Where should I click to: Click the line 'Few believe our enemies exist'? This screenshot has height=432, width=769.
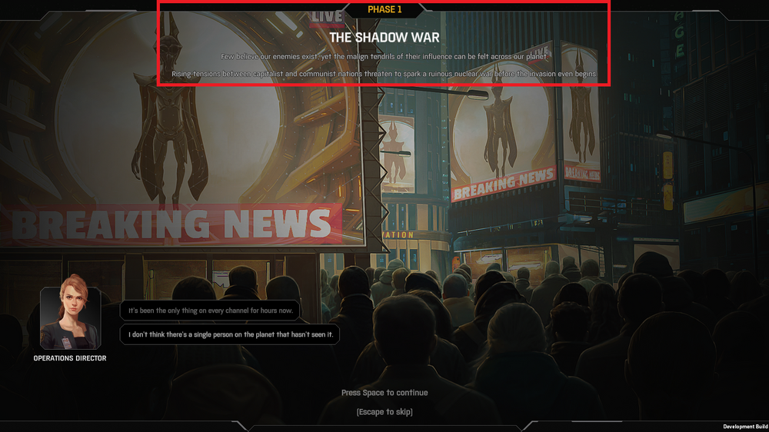point(384,57)
